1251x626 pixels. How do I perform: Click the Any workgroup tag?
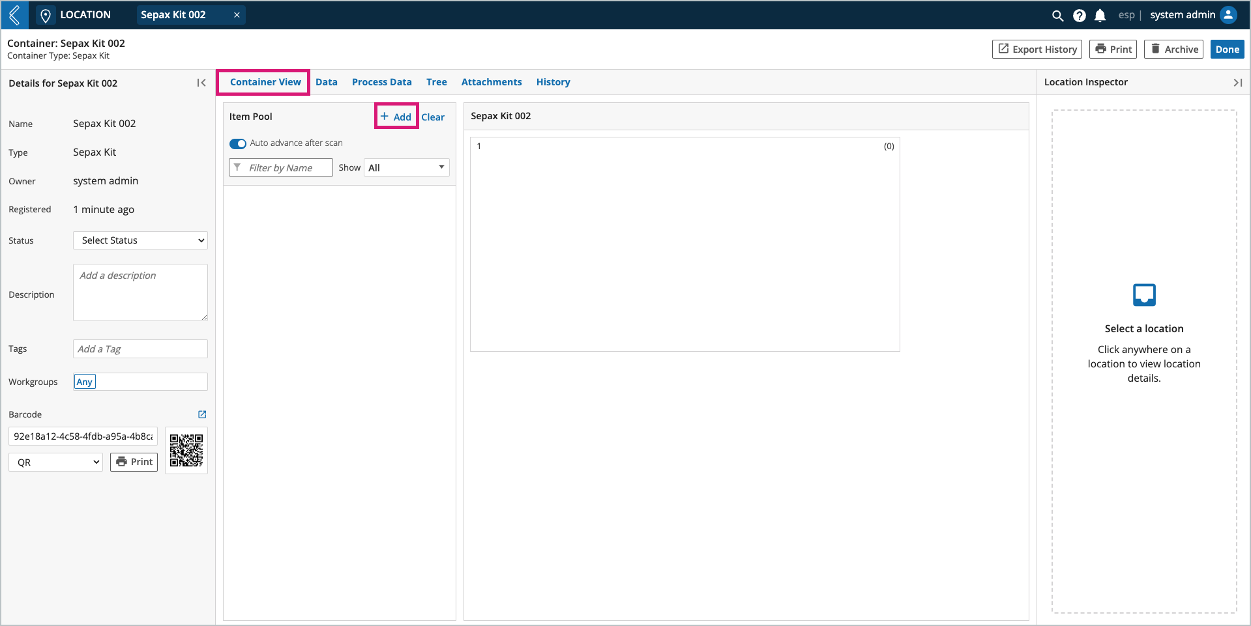[x=85, y=382]
